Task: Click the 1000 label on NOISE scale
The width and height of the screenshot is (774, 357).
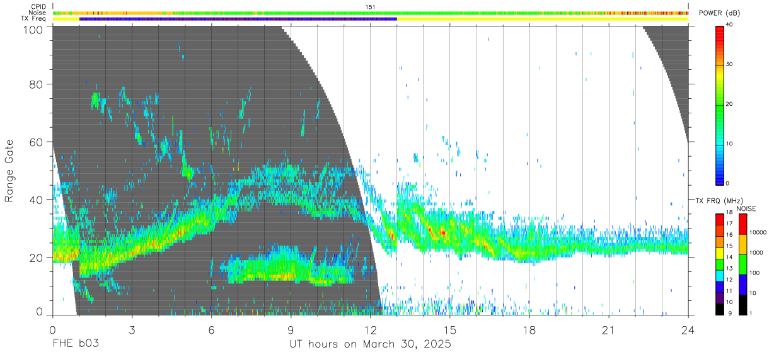Action: point(756,252)
